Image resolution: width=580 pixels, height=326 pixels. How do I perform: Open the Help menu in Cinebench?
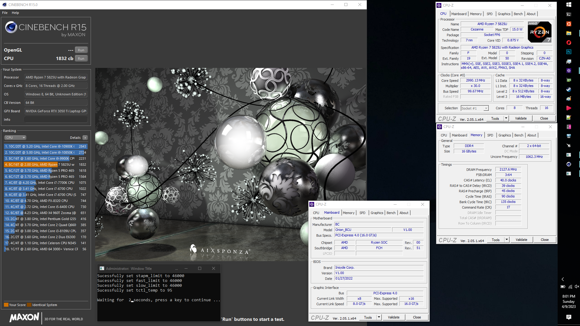point(15,13)
